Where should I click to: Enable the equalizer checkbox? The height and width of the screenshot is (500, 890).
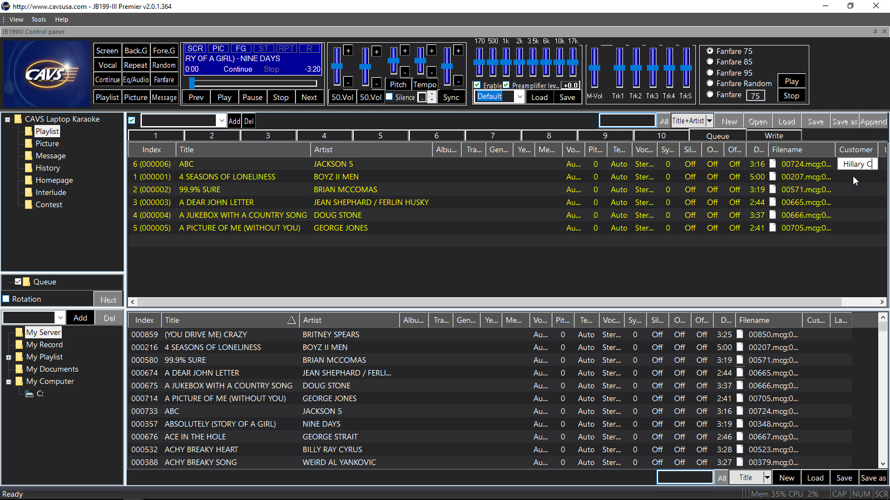(x=477, y=85)
